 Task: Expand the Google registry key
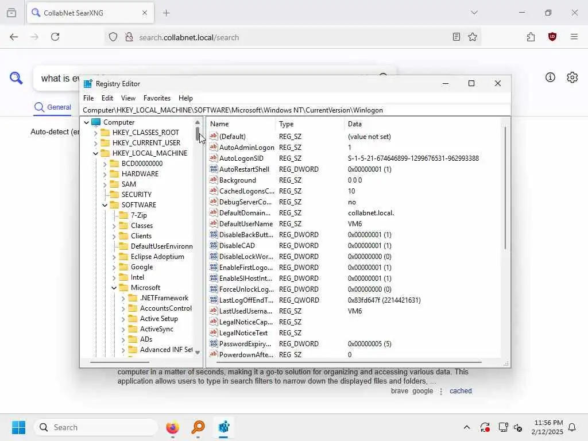click(x=114, y=267)
